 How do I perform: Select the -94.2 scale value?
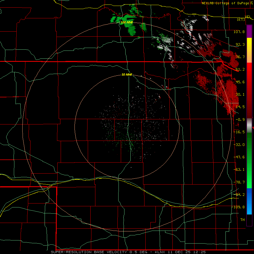tap(239, 194)
